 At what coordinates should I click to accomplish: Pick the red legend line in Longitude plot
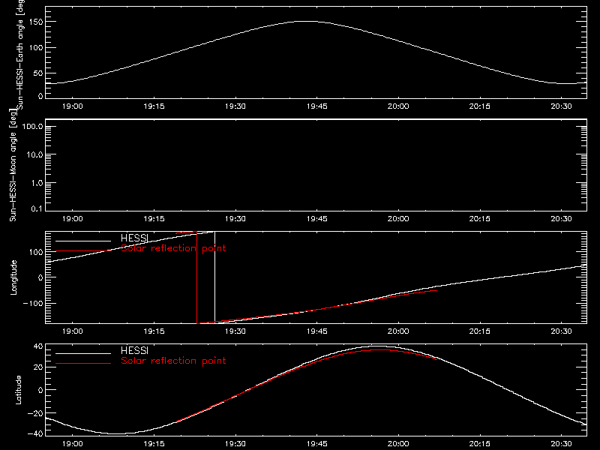tap(83, 251)
